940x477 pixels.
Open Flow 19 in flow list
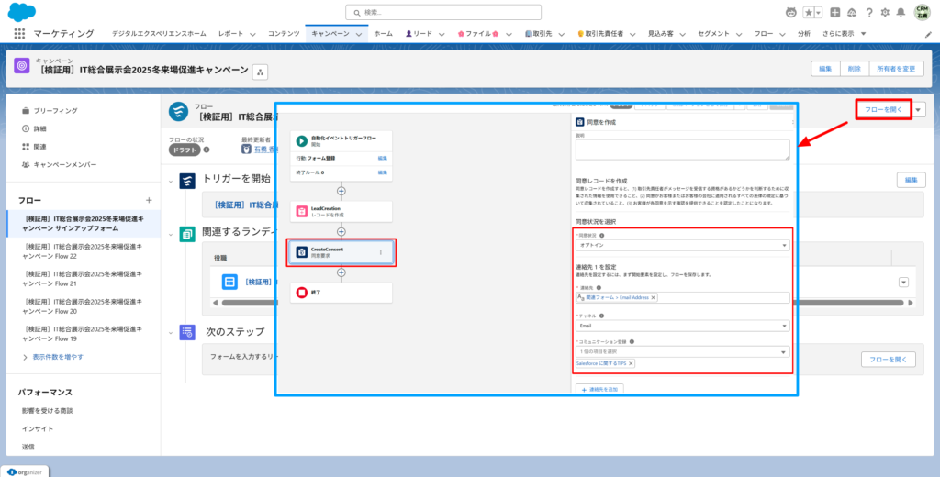tap(84, 335)
